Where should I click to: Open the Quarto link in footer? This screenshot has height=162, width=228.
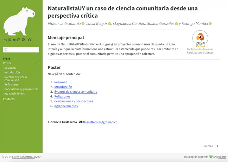click(222, 157)
